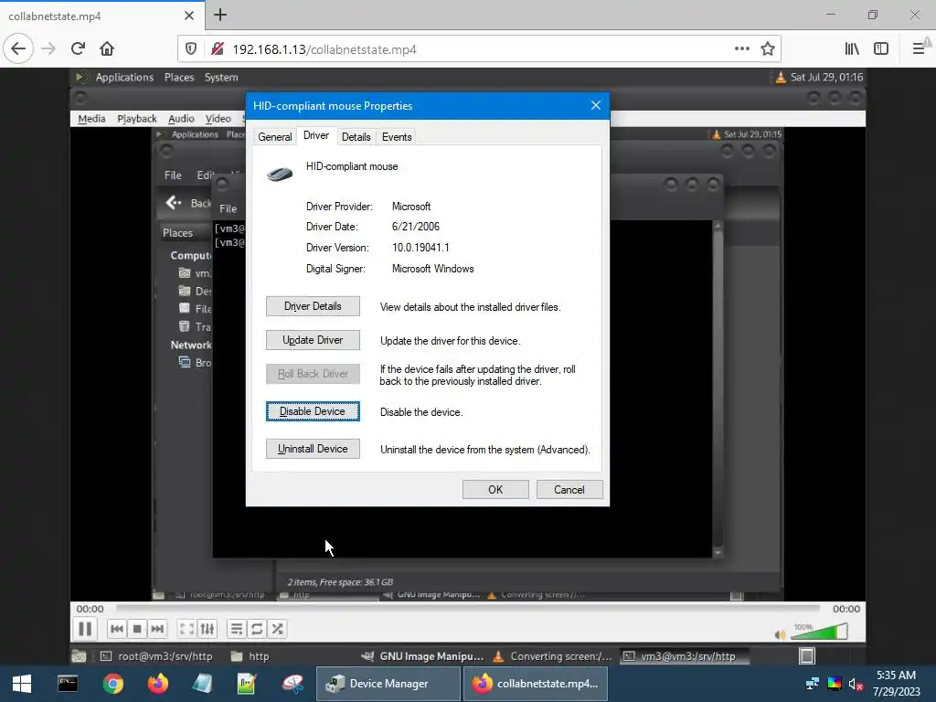Click the Update Driver button
936x702 pixels.
click(x=313, y=340)
